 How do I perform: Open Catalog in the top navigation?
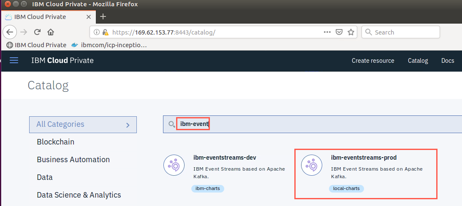coord(418,61)
